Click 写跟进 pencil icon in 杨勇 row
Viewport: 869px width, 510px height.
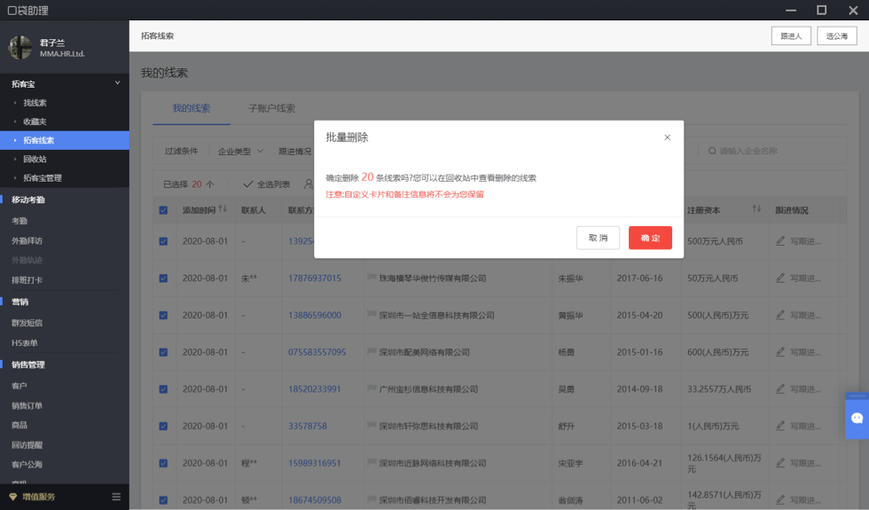pyautogui.click(x=780, y=352)
